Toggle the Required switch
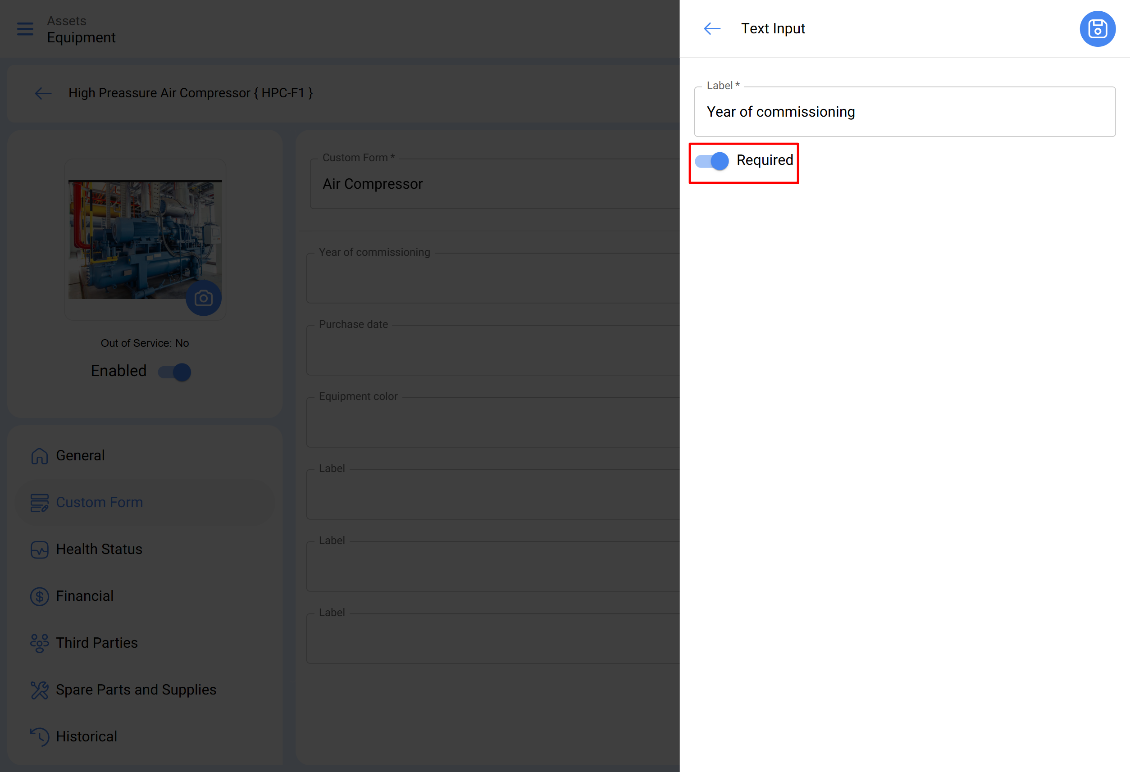The image size is (1130, 772). click(x=712, y=161)
